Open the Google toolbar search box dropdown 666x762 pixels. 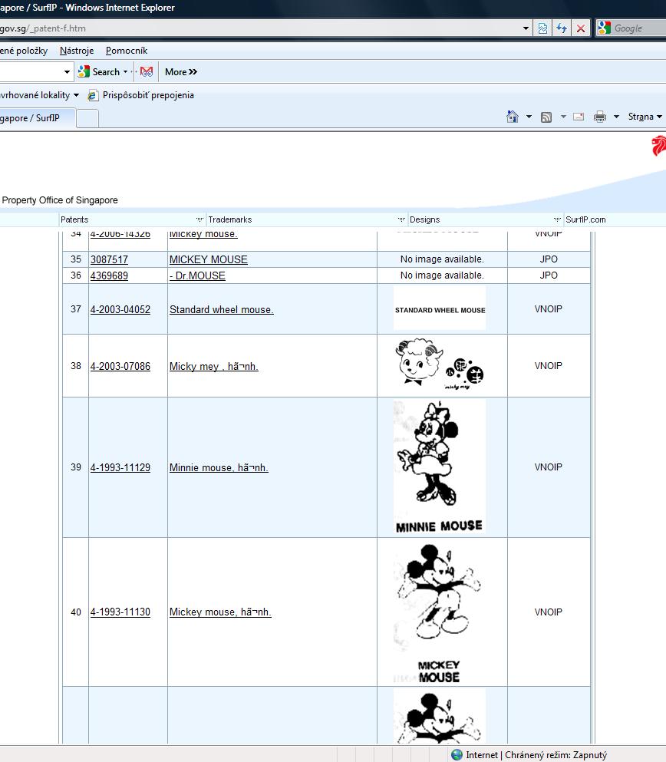(x=67, y=72)
